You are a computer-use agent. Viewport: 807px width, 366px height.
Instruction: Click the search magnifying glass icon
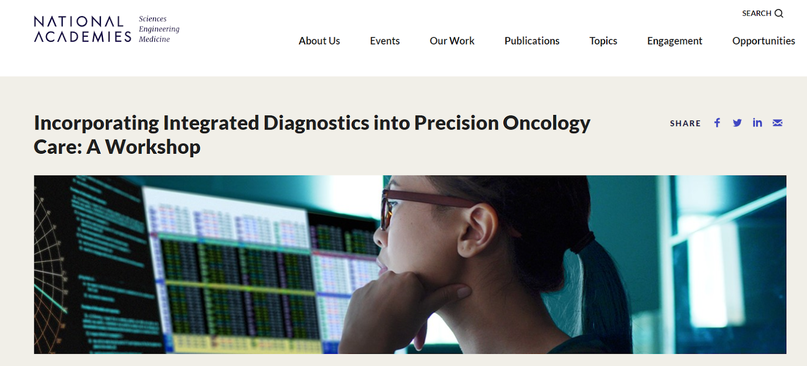click(x=779, y=14)
